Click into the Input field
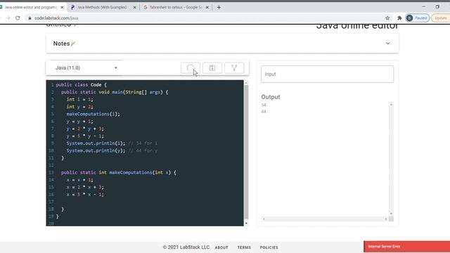450x253 pixels. [327, 74]
